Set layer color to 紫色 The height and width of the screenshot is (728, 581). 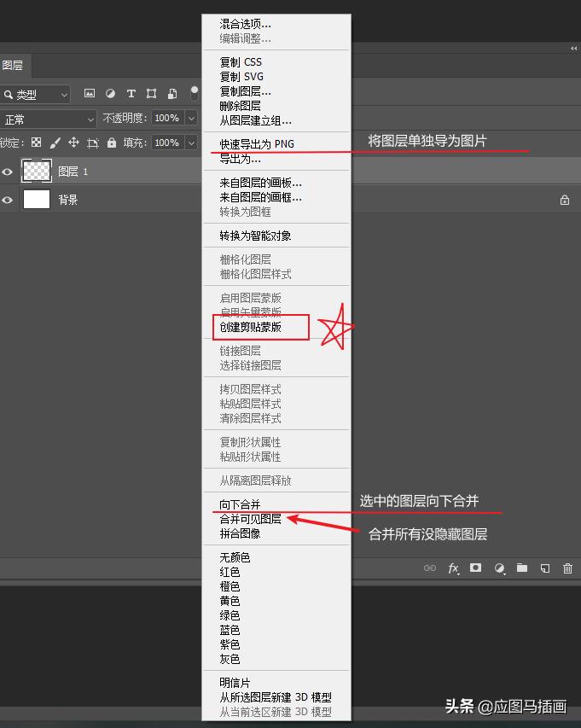pos(229,644)
